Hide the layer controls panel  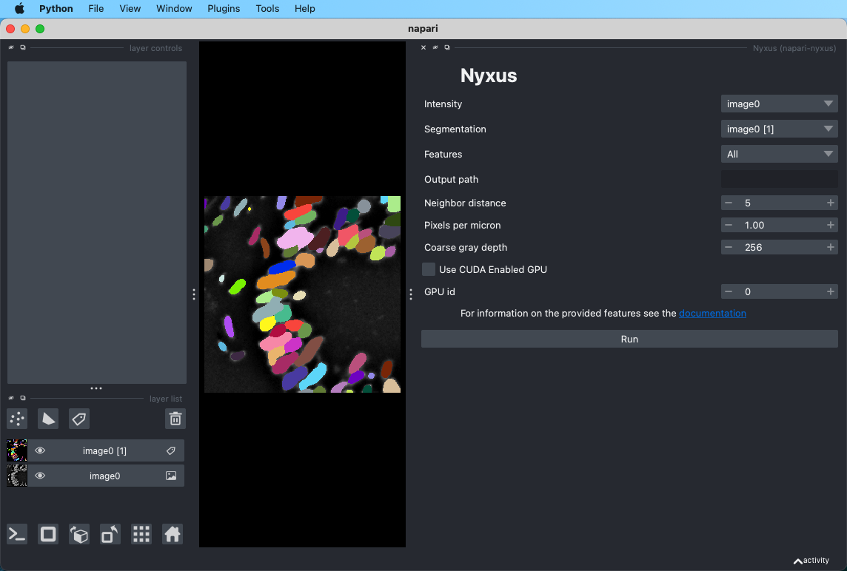(x=11, y=47)
